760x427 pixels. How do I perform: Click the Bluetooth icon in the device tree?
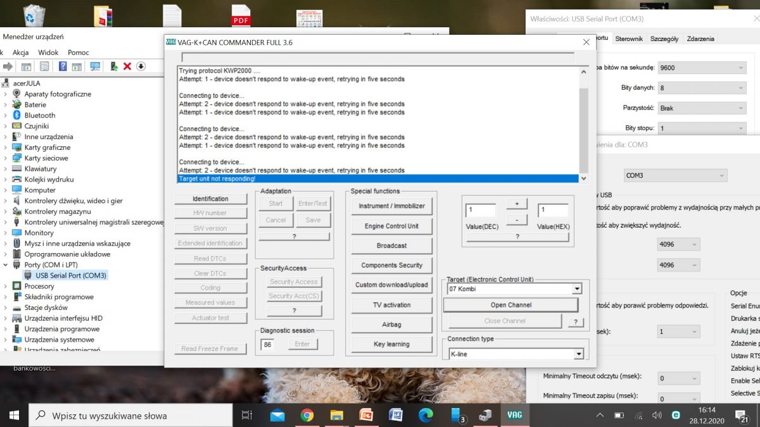(18, 115)
